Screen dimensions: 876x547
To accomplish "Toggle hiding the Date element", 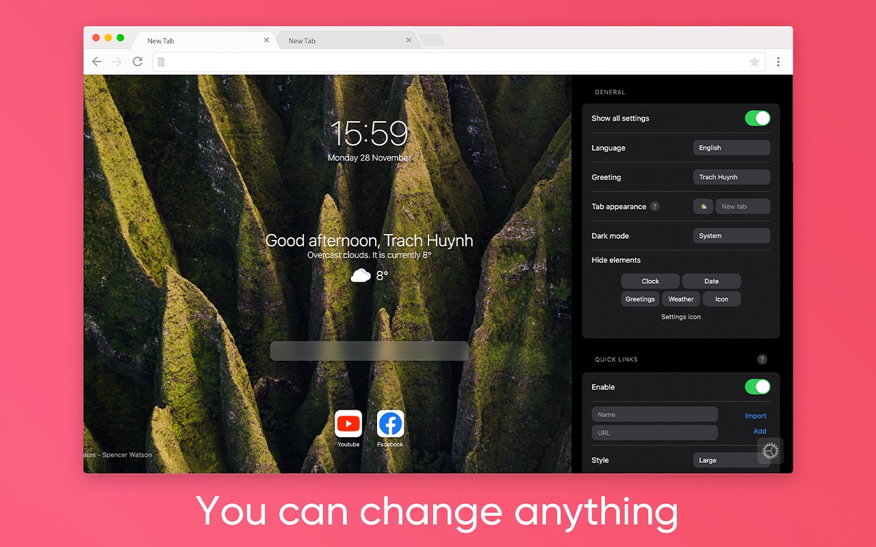I will coord(712,281).
